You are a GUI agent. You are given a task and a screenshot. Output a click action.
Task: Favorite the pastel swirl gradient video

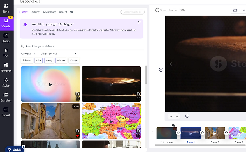[78, 99]
